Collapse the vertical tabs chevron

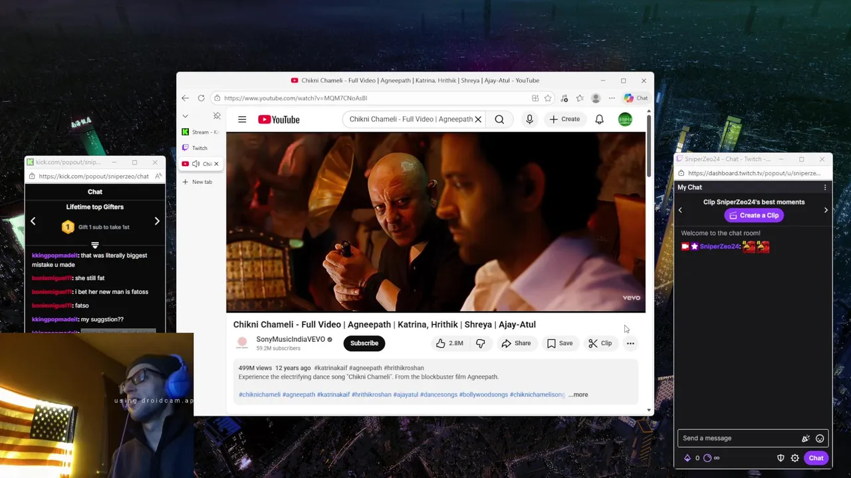pos(185,116)
